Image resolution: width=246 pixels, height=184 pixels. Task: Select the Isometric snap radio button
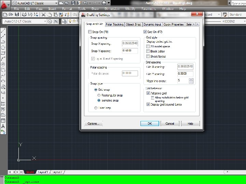99,100
